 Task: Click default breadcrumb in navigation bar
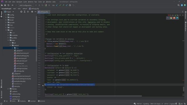pyautogui.click(x=25, y=9)
